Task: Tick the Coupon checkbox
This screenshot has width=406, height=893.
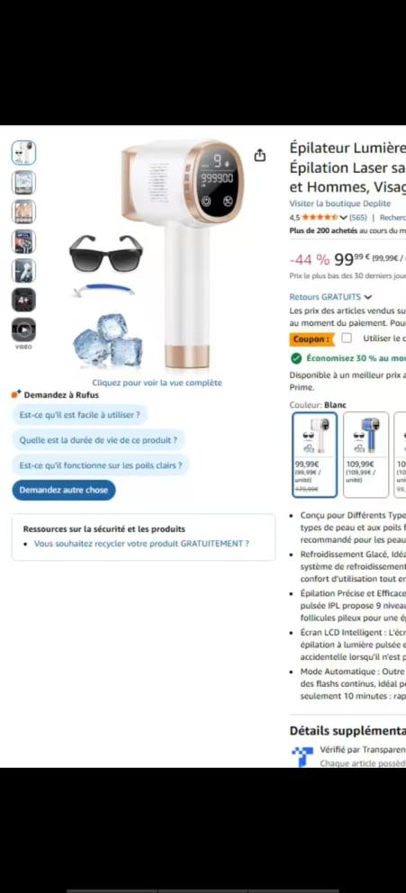Action: 347,338
